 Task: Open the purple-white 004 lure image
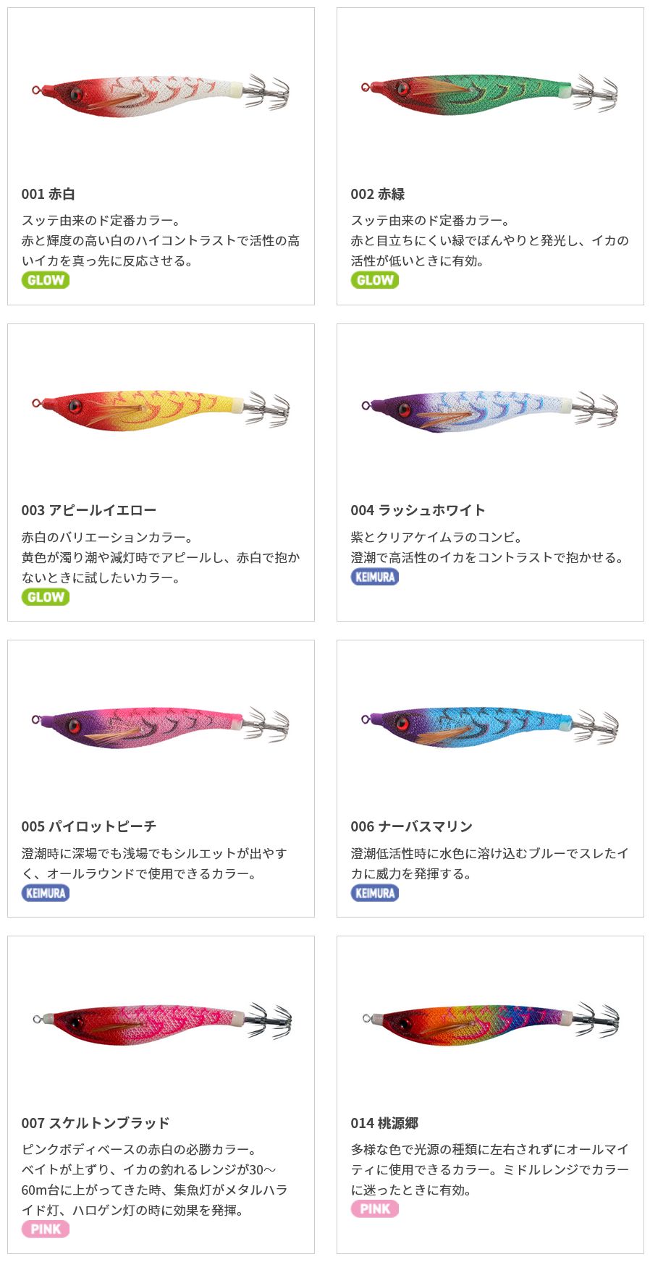tap(490, 410)
